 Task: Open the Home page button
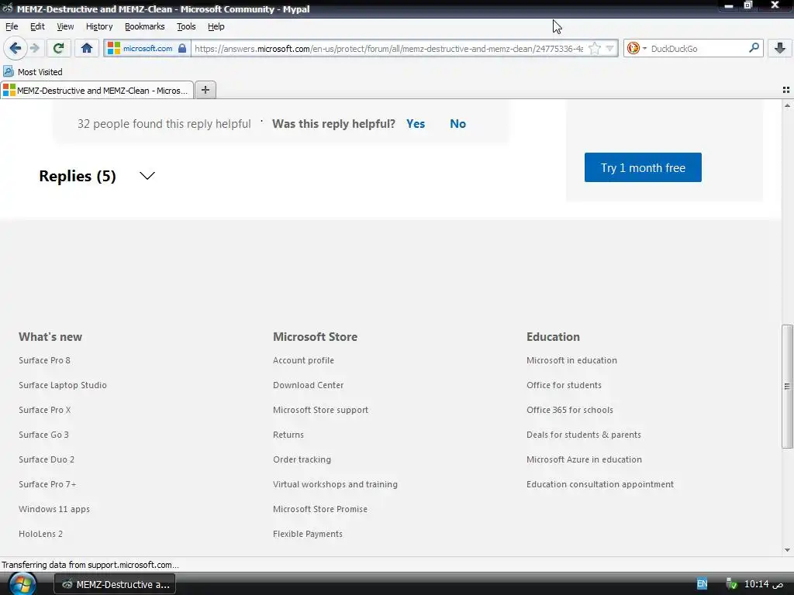[87, 49]
